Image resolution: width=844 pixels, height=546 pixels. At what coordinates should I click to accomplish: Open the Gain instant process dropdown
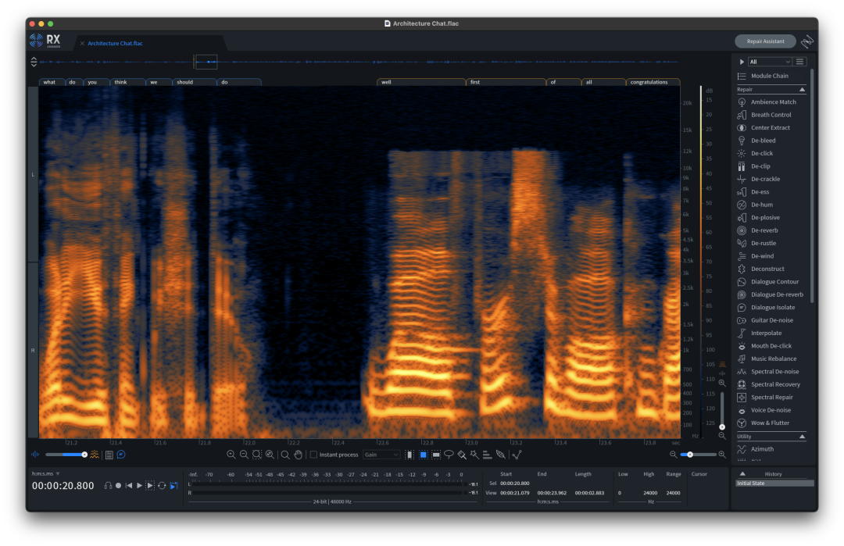[x=381, y=455]
